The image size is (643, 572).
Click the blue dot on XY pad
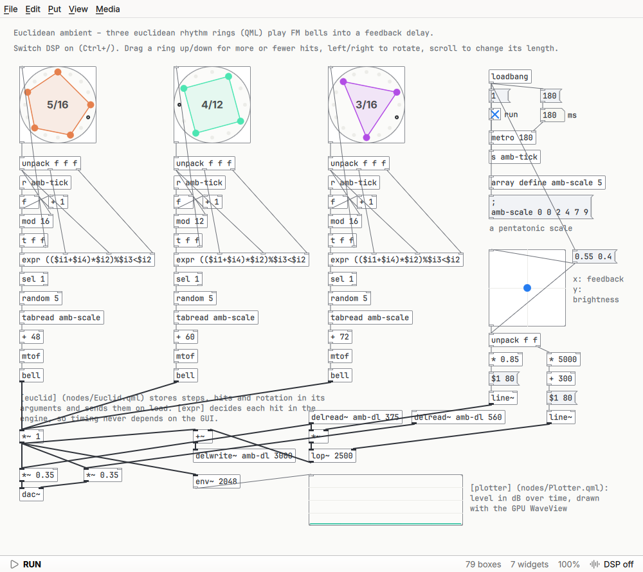click(527, 288)
